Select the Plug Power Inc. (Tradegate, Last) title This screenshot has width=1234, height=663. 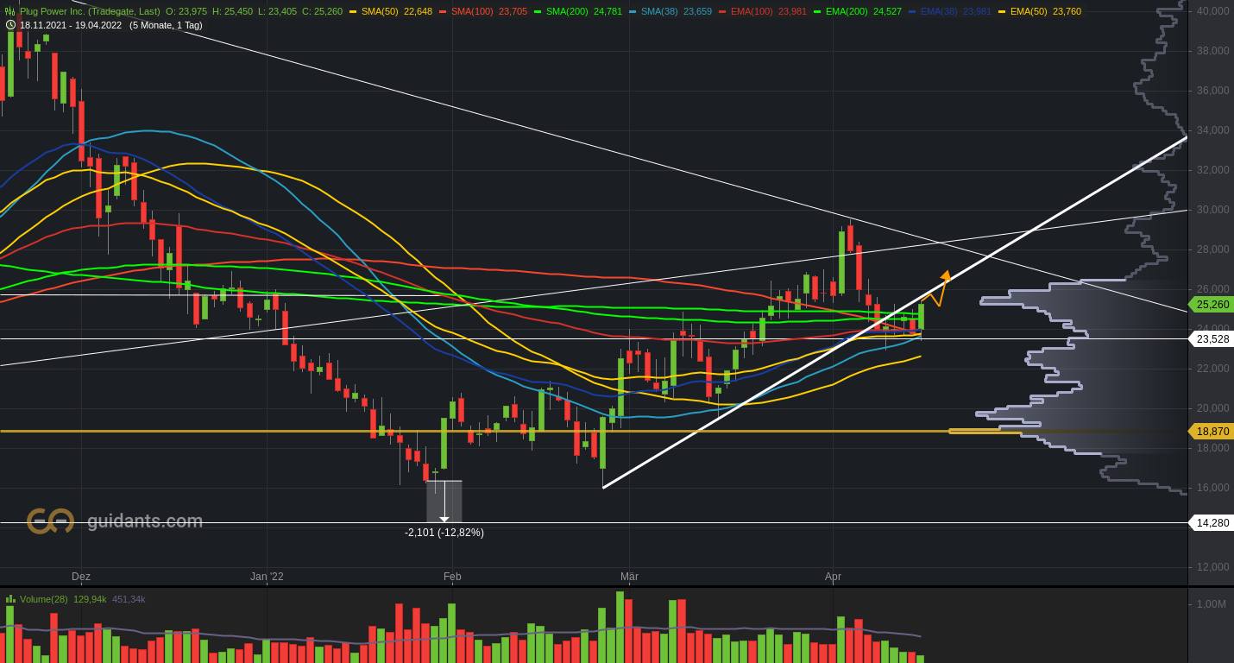tap(90, 11)
